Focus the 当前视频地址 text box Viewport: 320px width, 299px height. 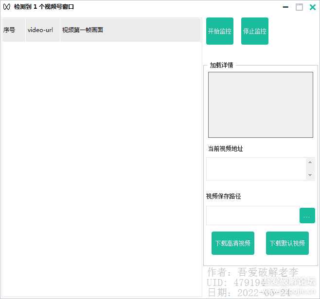click(x=256, y=169)
